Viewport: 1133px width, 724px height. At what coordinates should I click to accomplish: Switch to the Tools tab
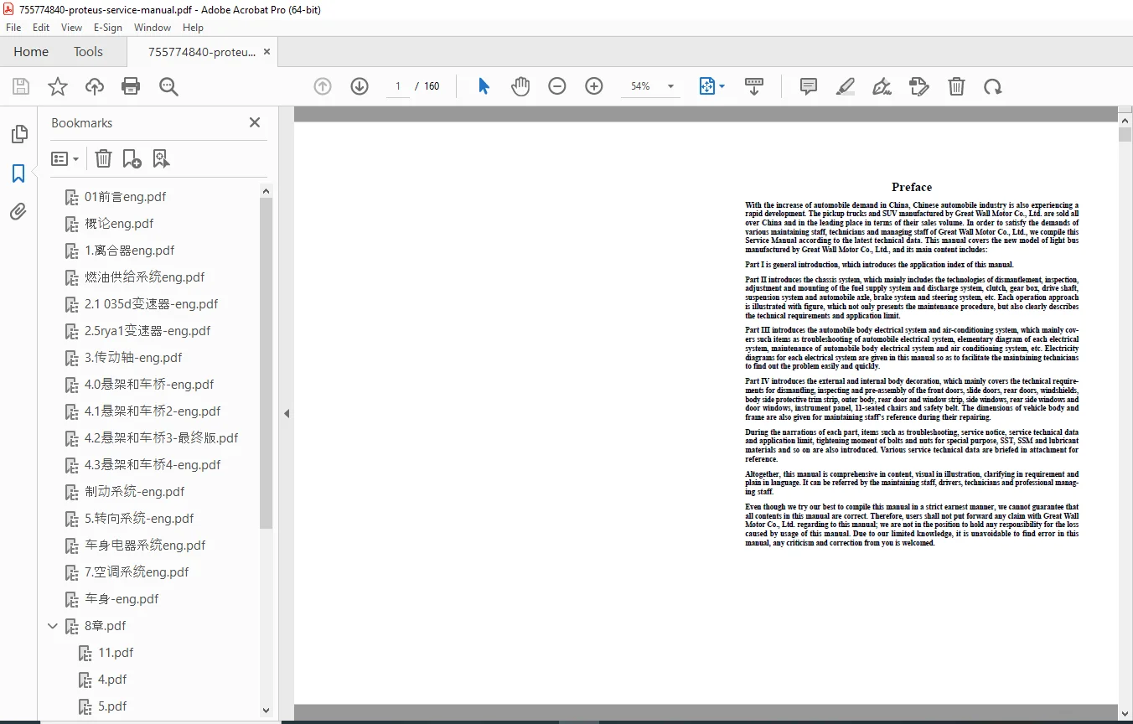pos(88,52)
